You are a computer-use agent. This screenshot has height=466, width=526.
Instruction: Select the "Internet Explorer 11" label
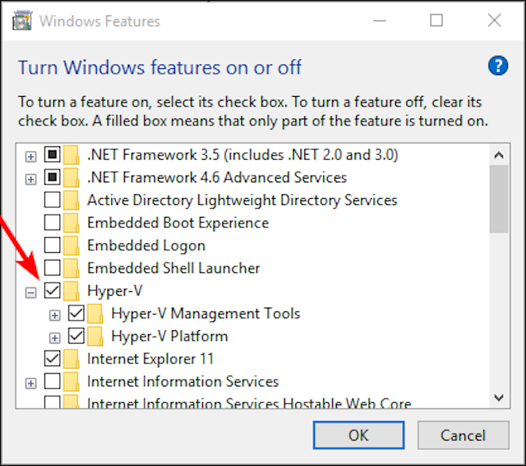150,359
